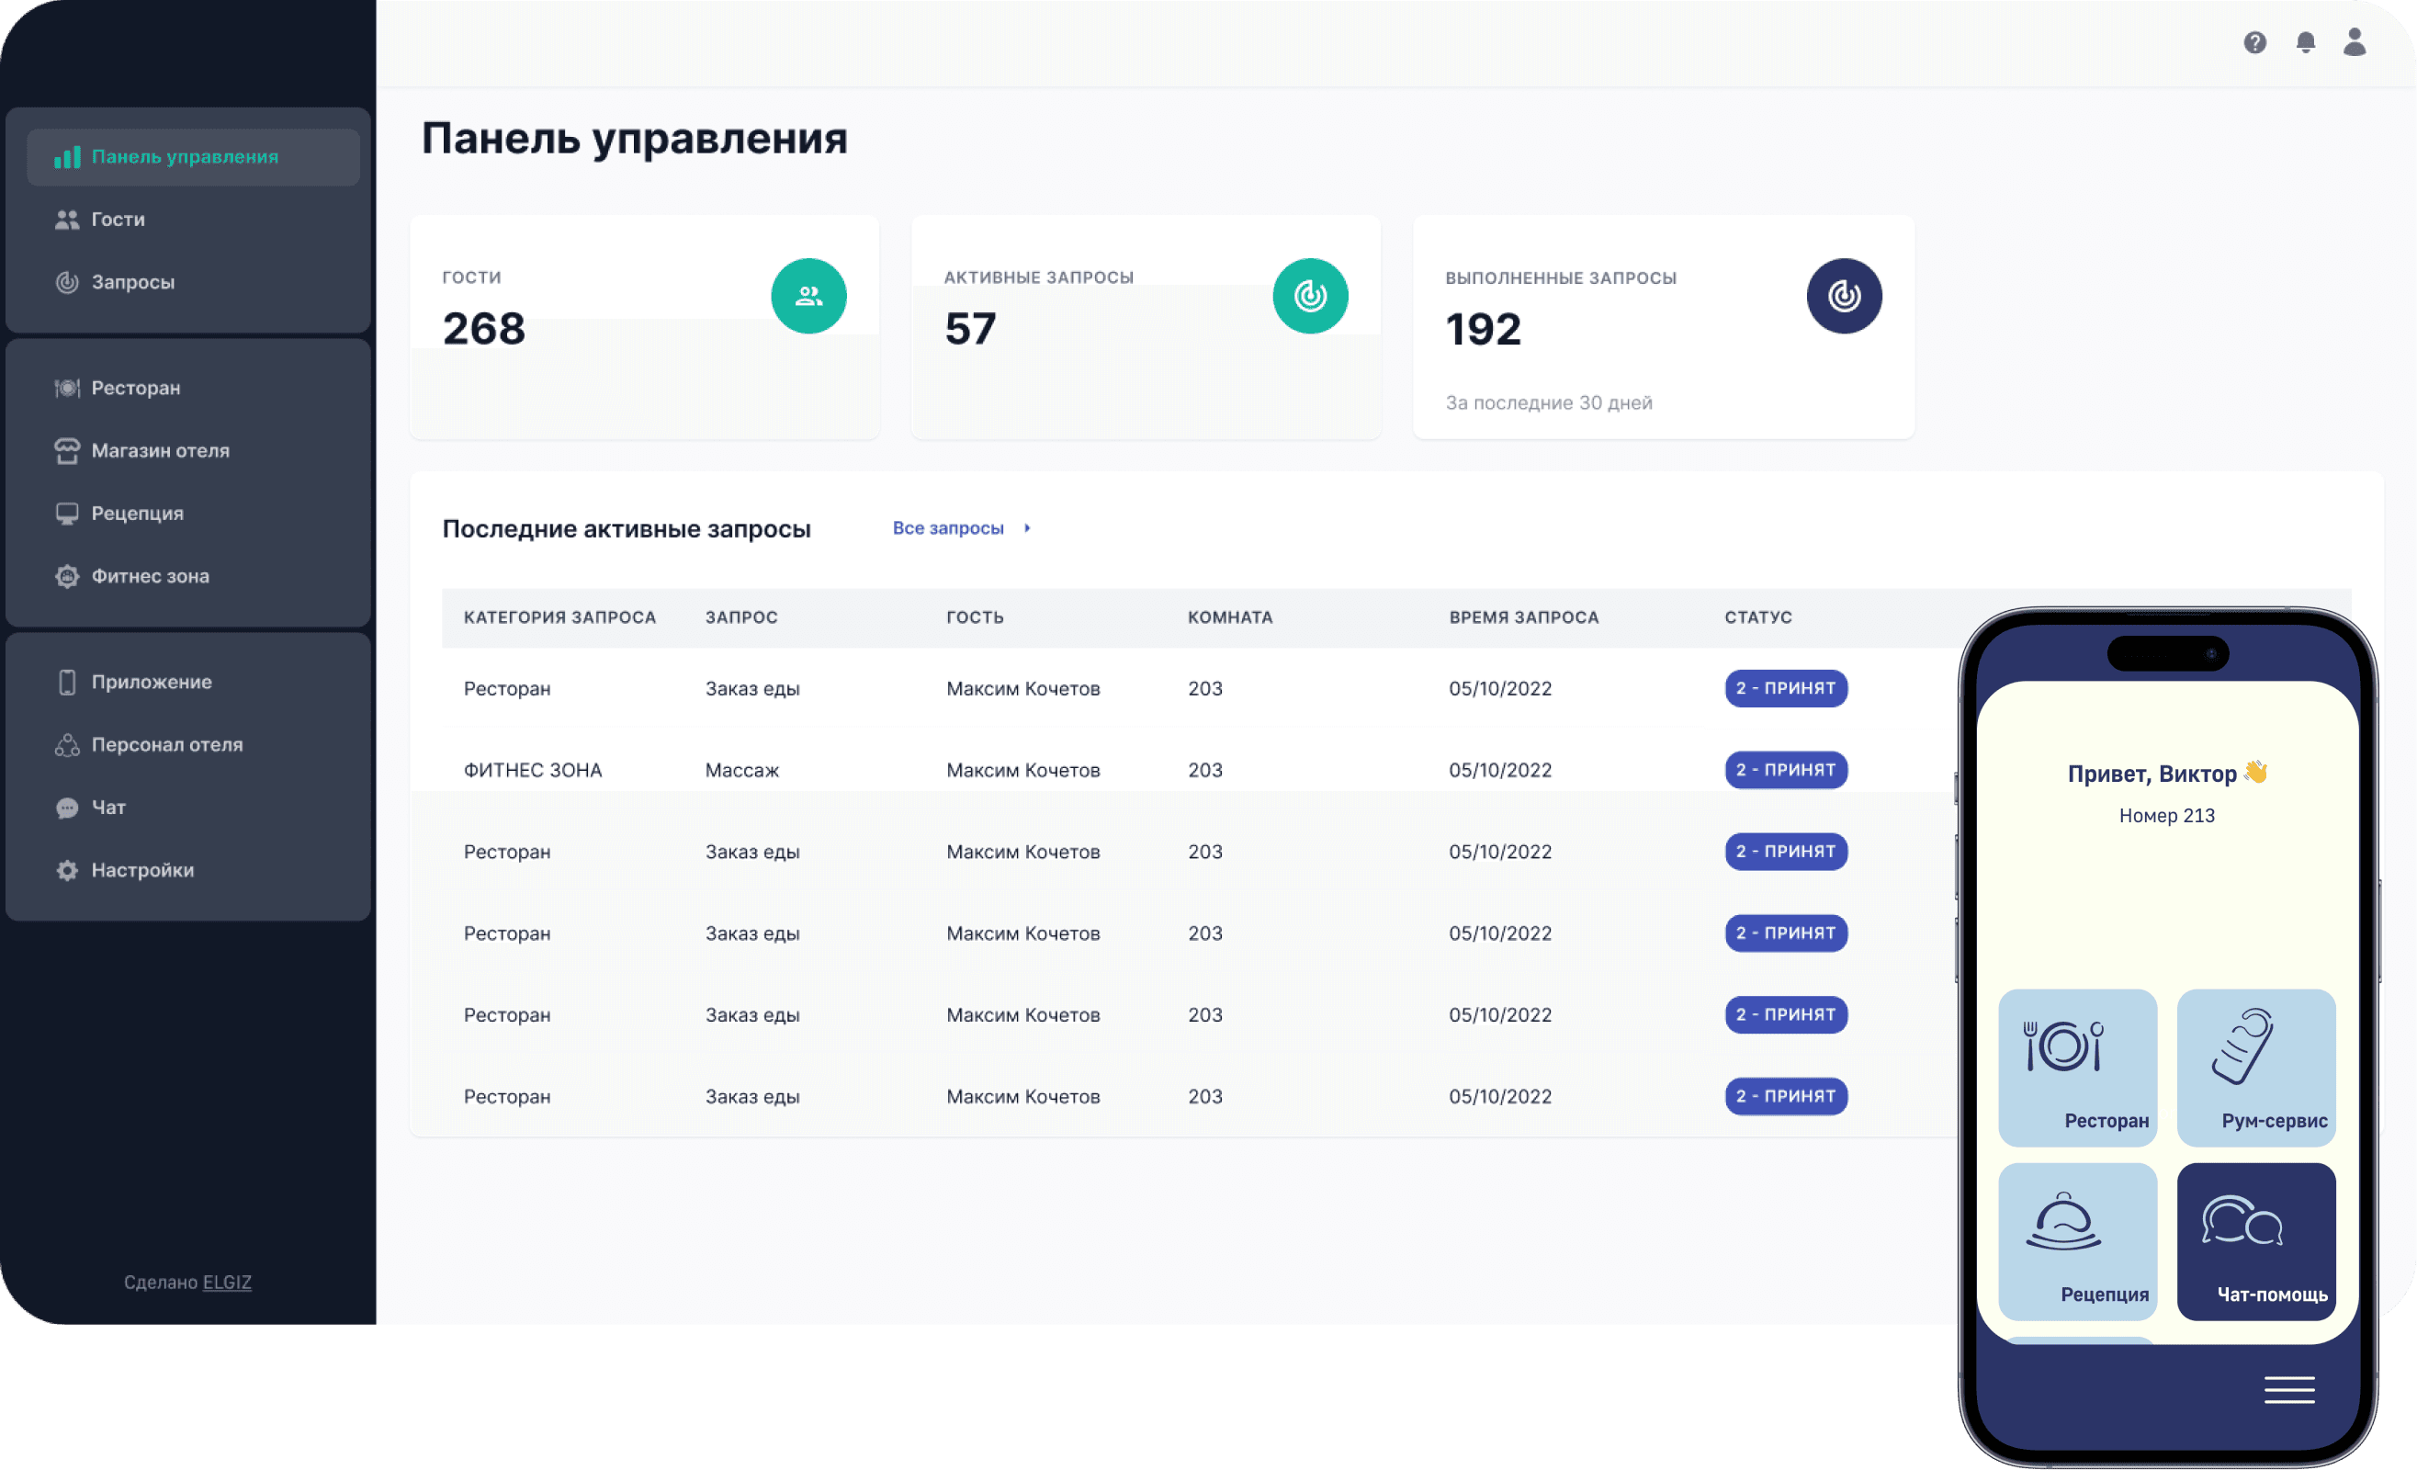Tap the Чат-помощь tile on phone
Image resolution: width=2417 pixels, height=1470 pixels.
click(2255, 1240)
